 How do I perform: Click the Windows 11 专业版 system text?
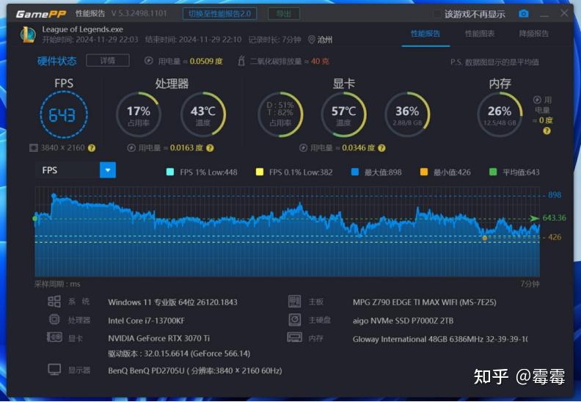(172, 302)
